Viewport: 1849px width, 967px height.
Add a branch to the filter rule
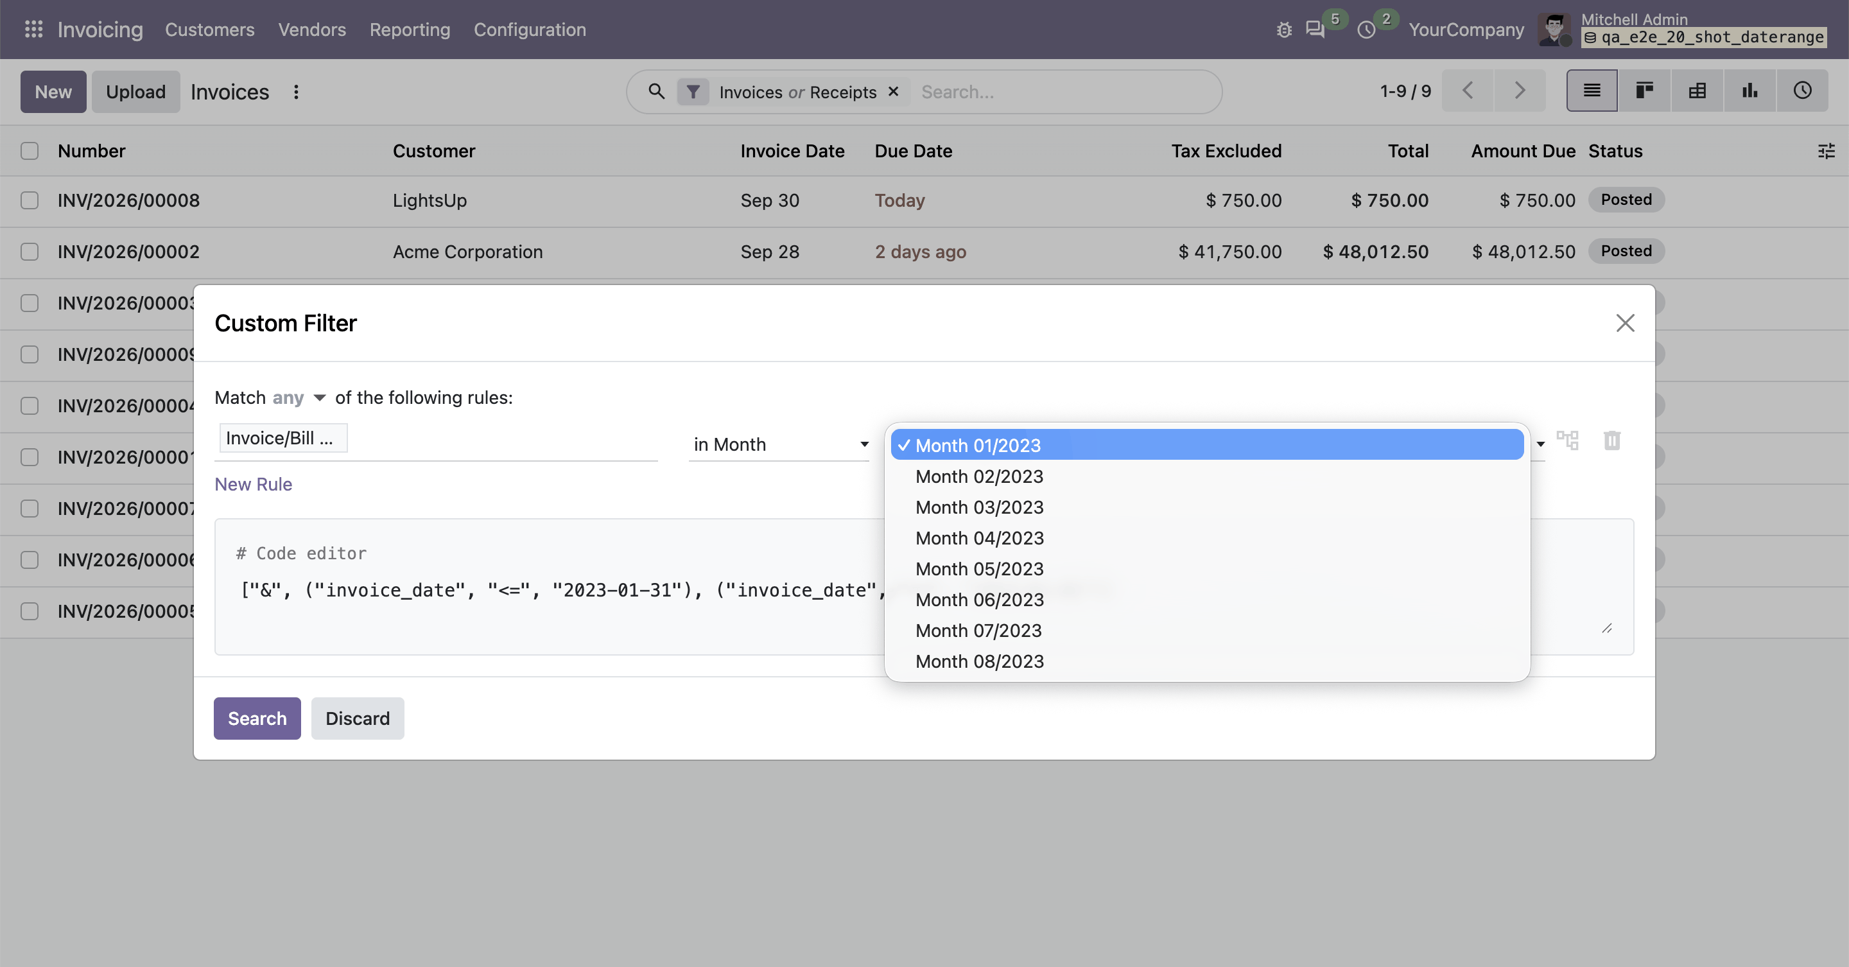(1568, 440)
